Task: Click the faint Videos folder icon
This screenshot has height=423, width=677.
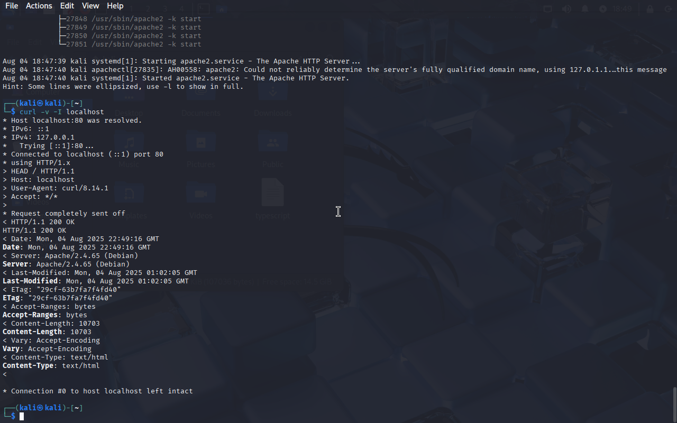Action: point(200,194)
